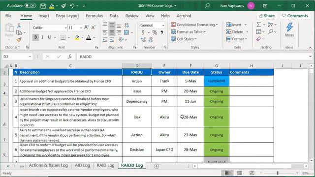Switch to the Page Layout tab
The height and width of the screenshot is (177, 315).
(67, 16)
